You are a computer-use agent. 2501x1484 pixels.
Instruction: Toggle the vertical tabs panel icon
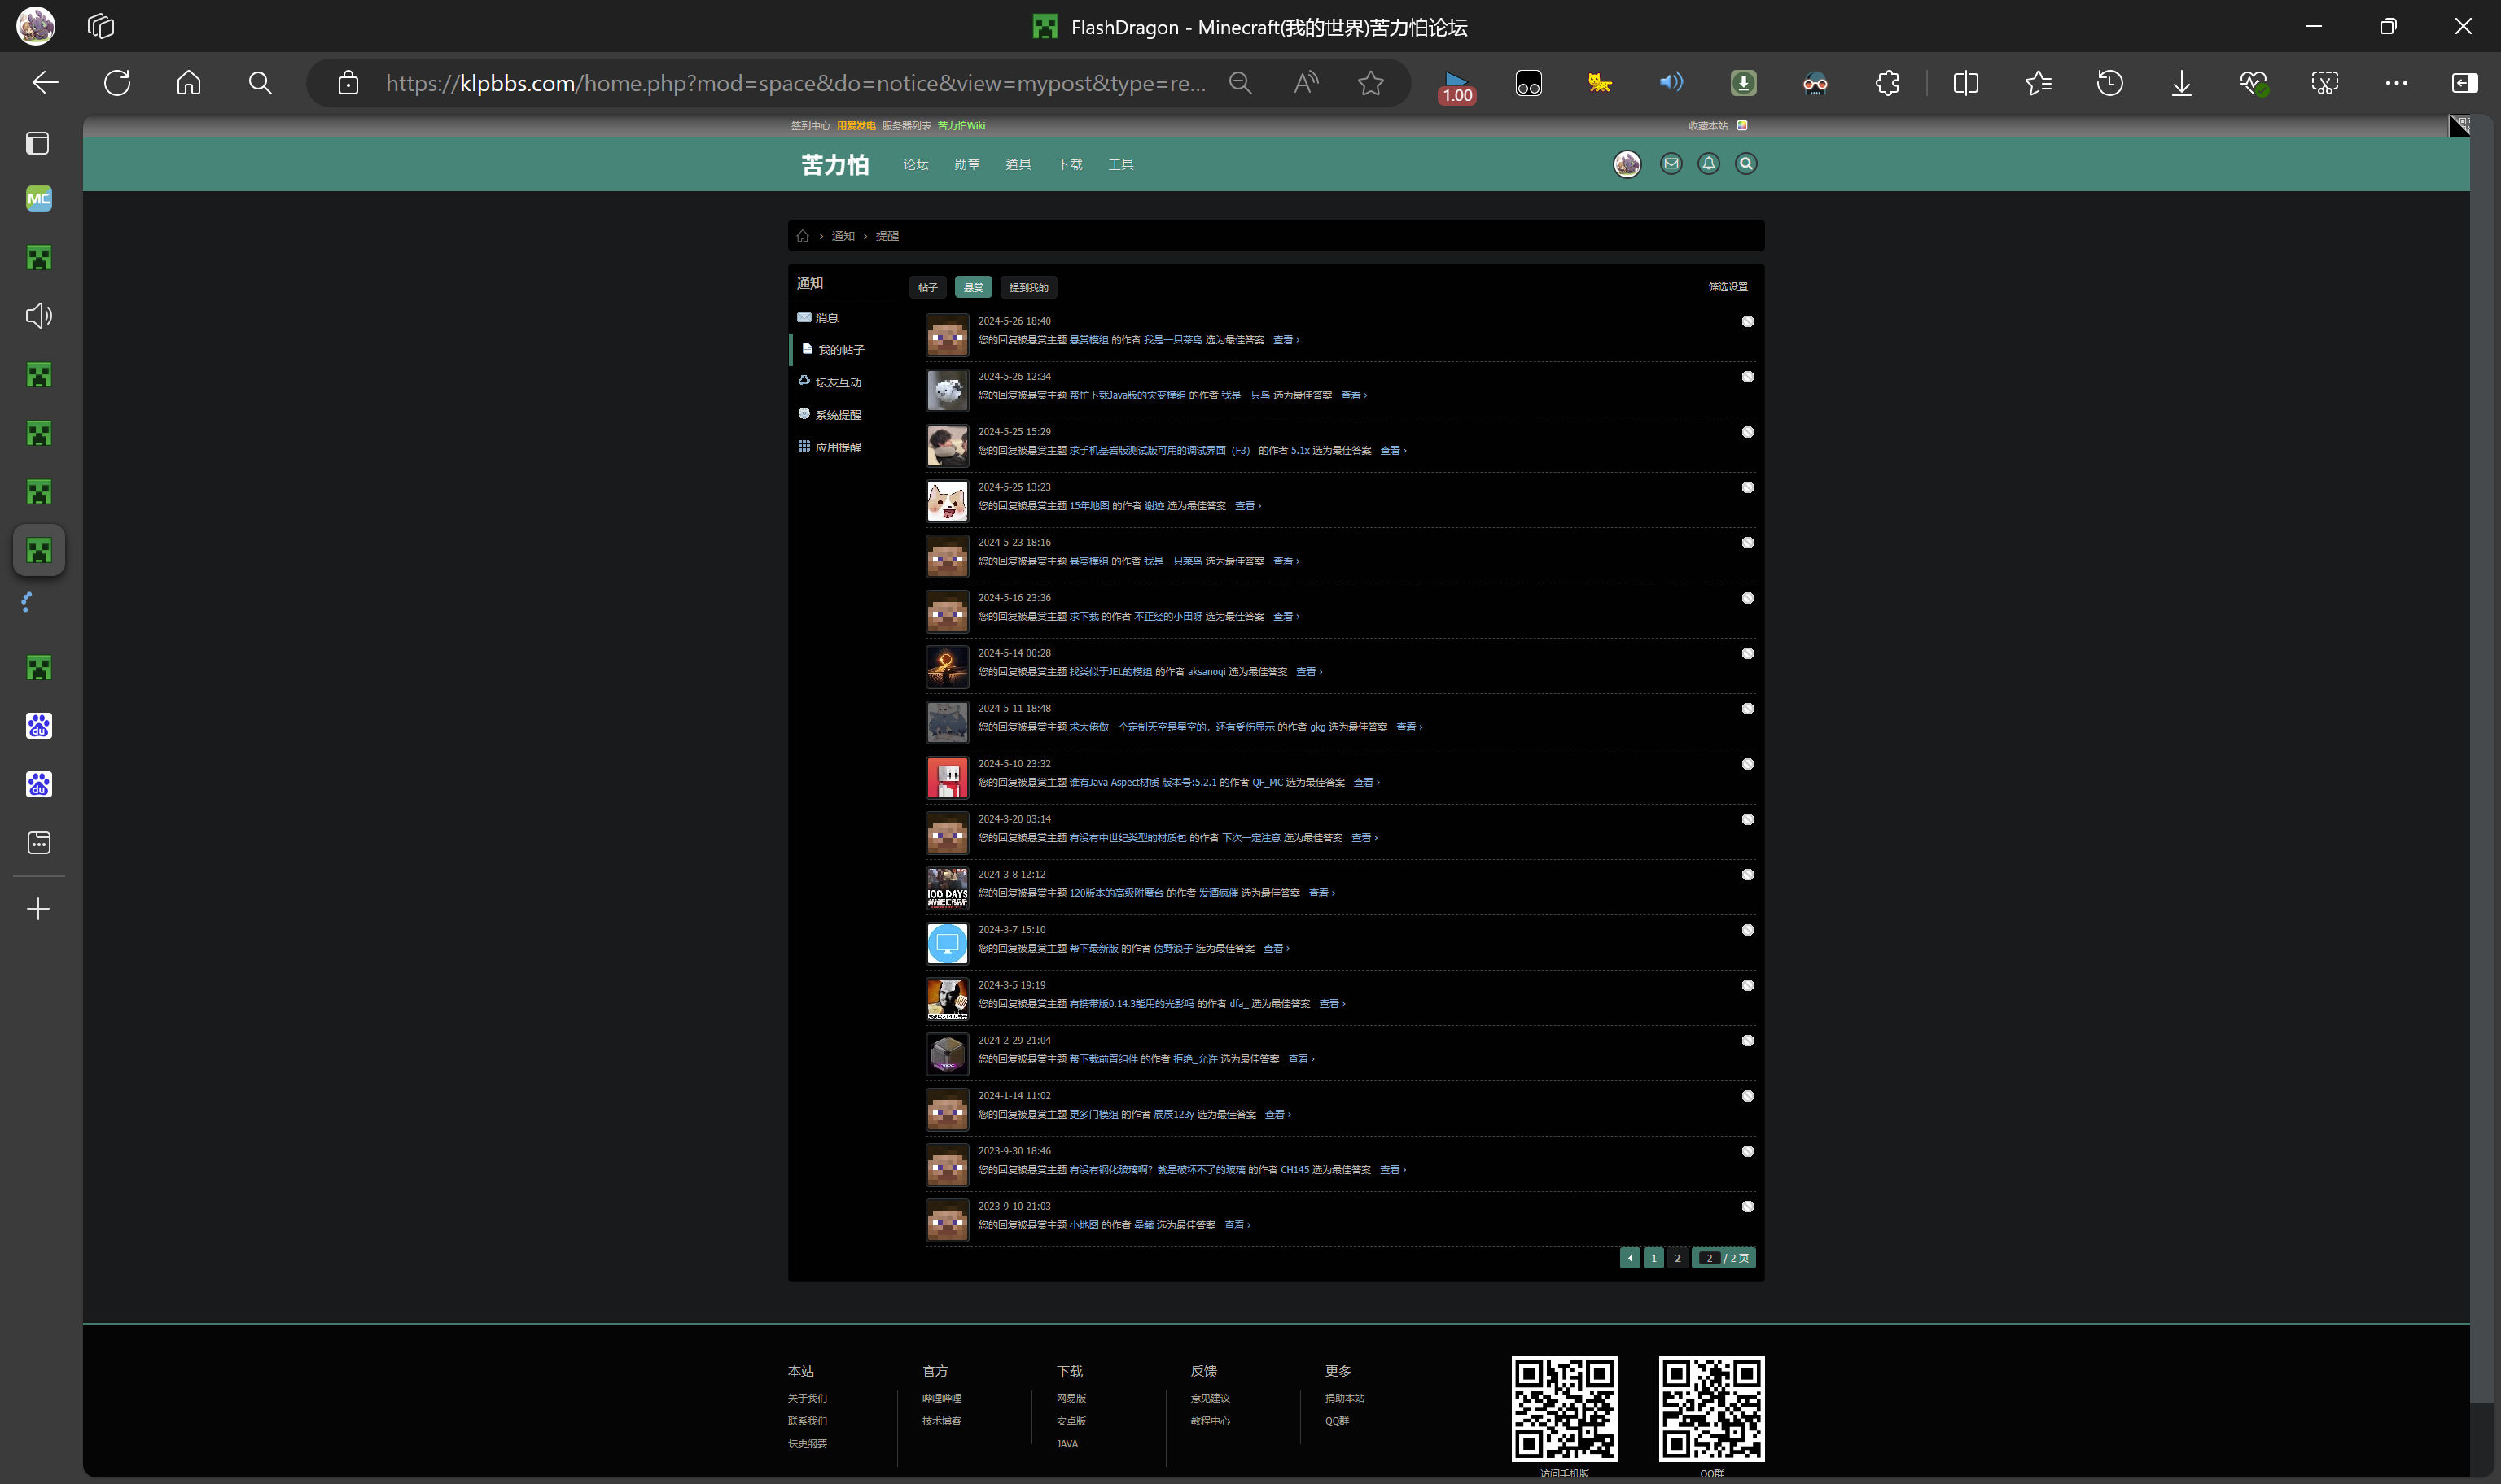(x=38, y=144)
